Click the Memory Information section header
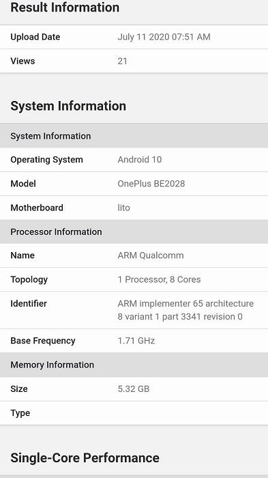Screen dimensions: 268x478 coord(134,365)
